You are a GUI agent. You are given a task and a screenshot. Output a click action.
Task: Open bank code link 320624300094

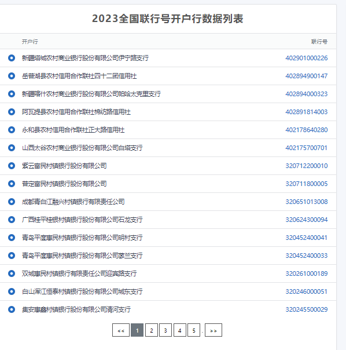tap(307, 220)
